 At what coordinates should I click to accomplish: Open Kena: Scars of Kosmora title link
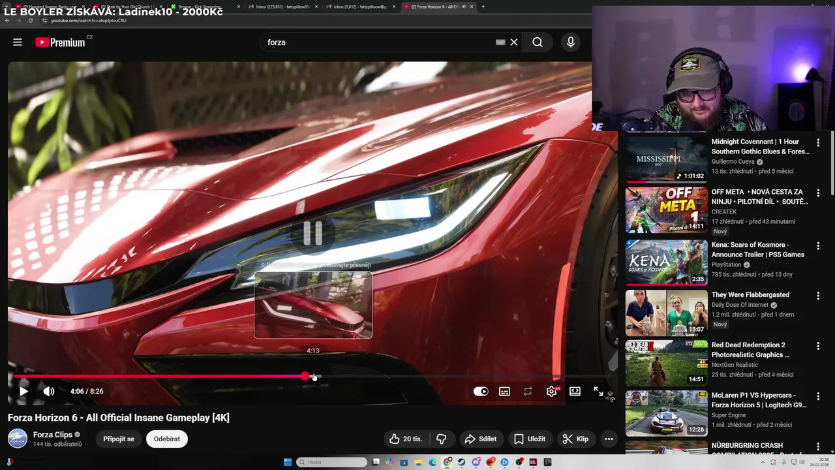click(x=758, y=249)
